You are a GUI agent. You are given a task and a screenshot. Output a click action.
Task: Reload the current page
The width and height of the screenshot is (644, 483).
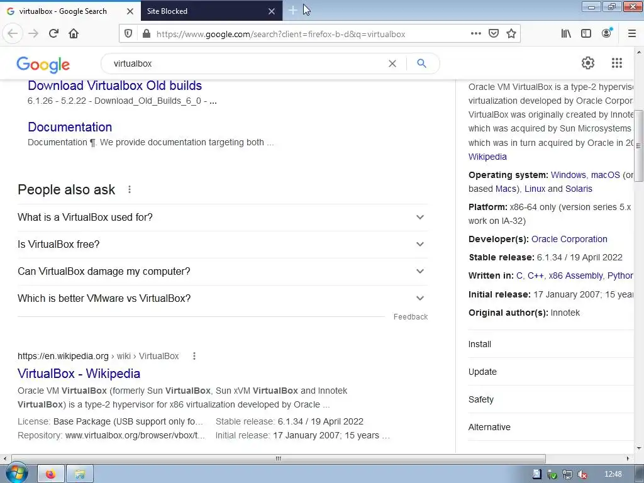pyautogui.click(x=53, y=33)
